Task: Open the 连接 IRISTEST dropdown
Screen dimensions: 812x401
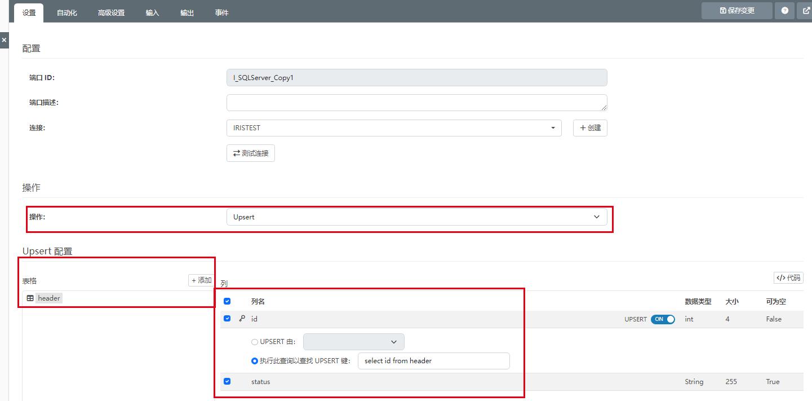Action: point(394,128)
